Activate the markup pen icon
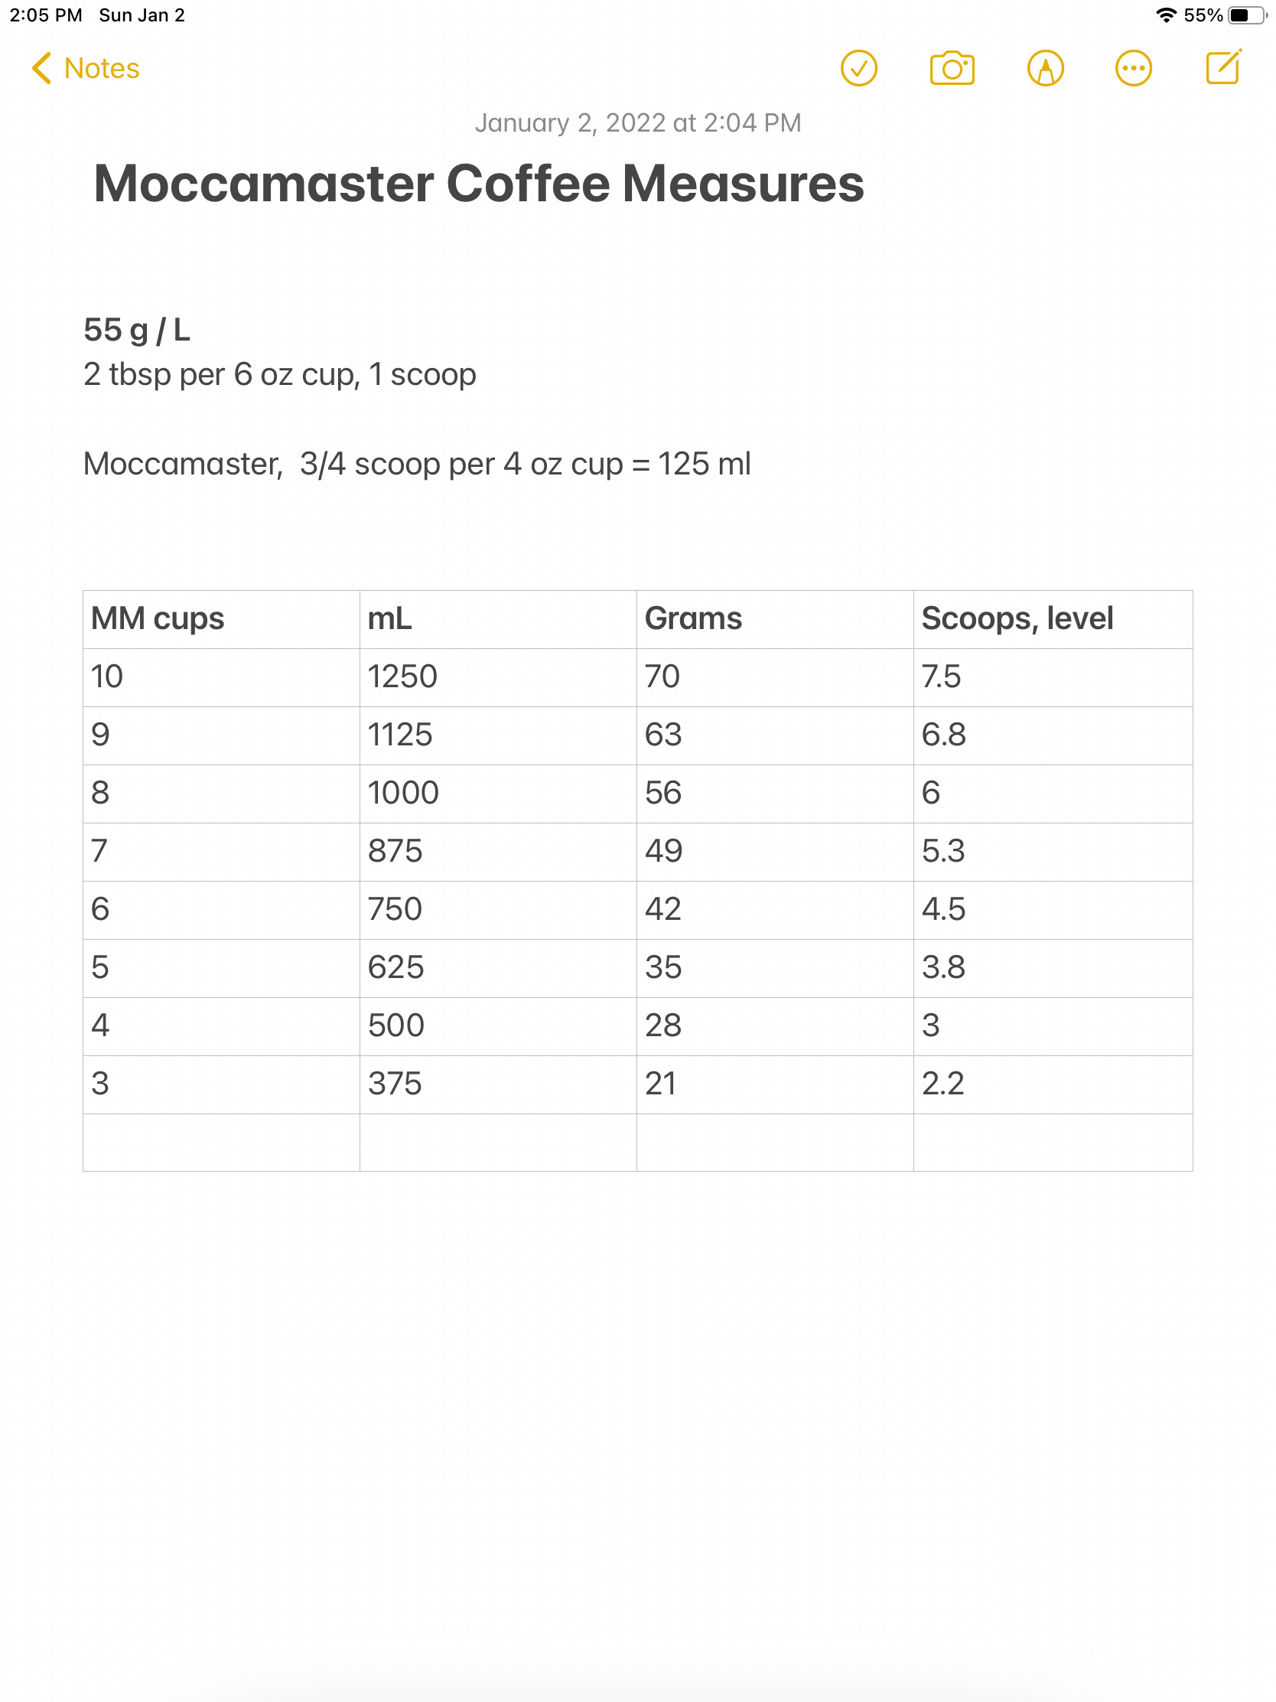The width and height of the screenshot is (1276, 1702). tap(1045, 68)
